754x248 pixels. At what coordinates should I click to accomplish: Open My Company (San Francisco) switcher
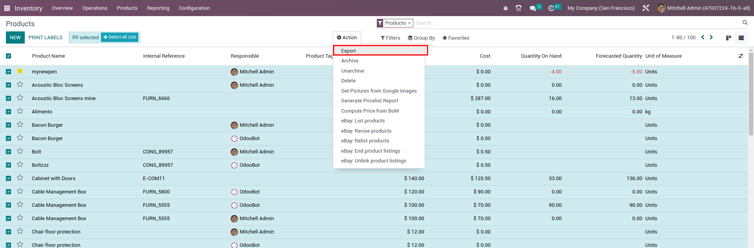pyautogui.click(x=601, y=8)
